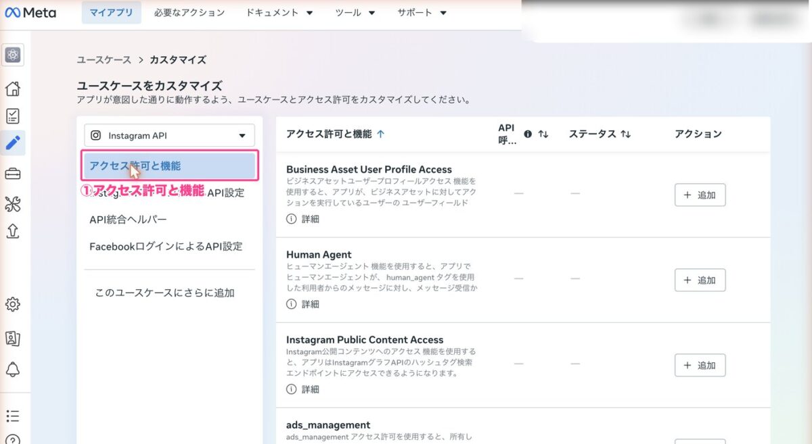The height and width of the screenshot is (444, 812).
Task: Click the カスタマイズ breadcrumb text
Action: (178, 59)
